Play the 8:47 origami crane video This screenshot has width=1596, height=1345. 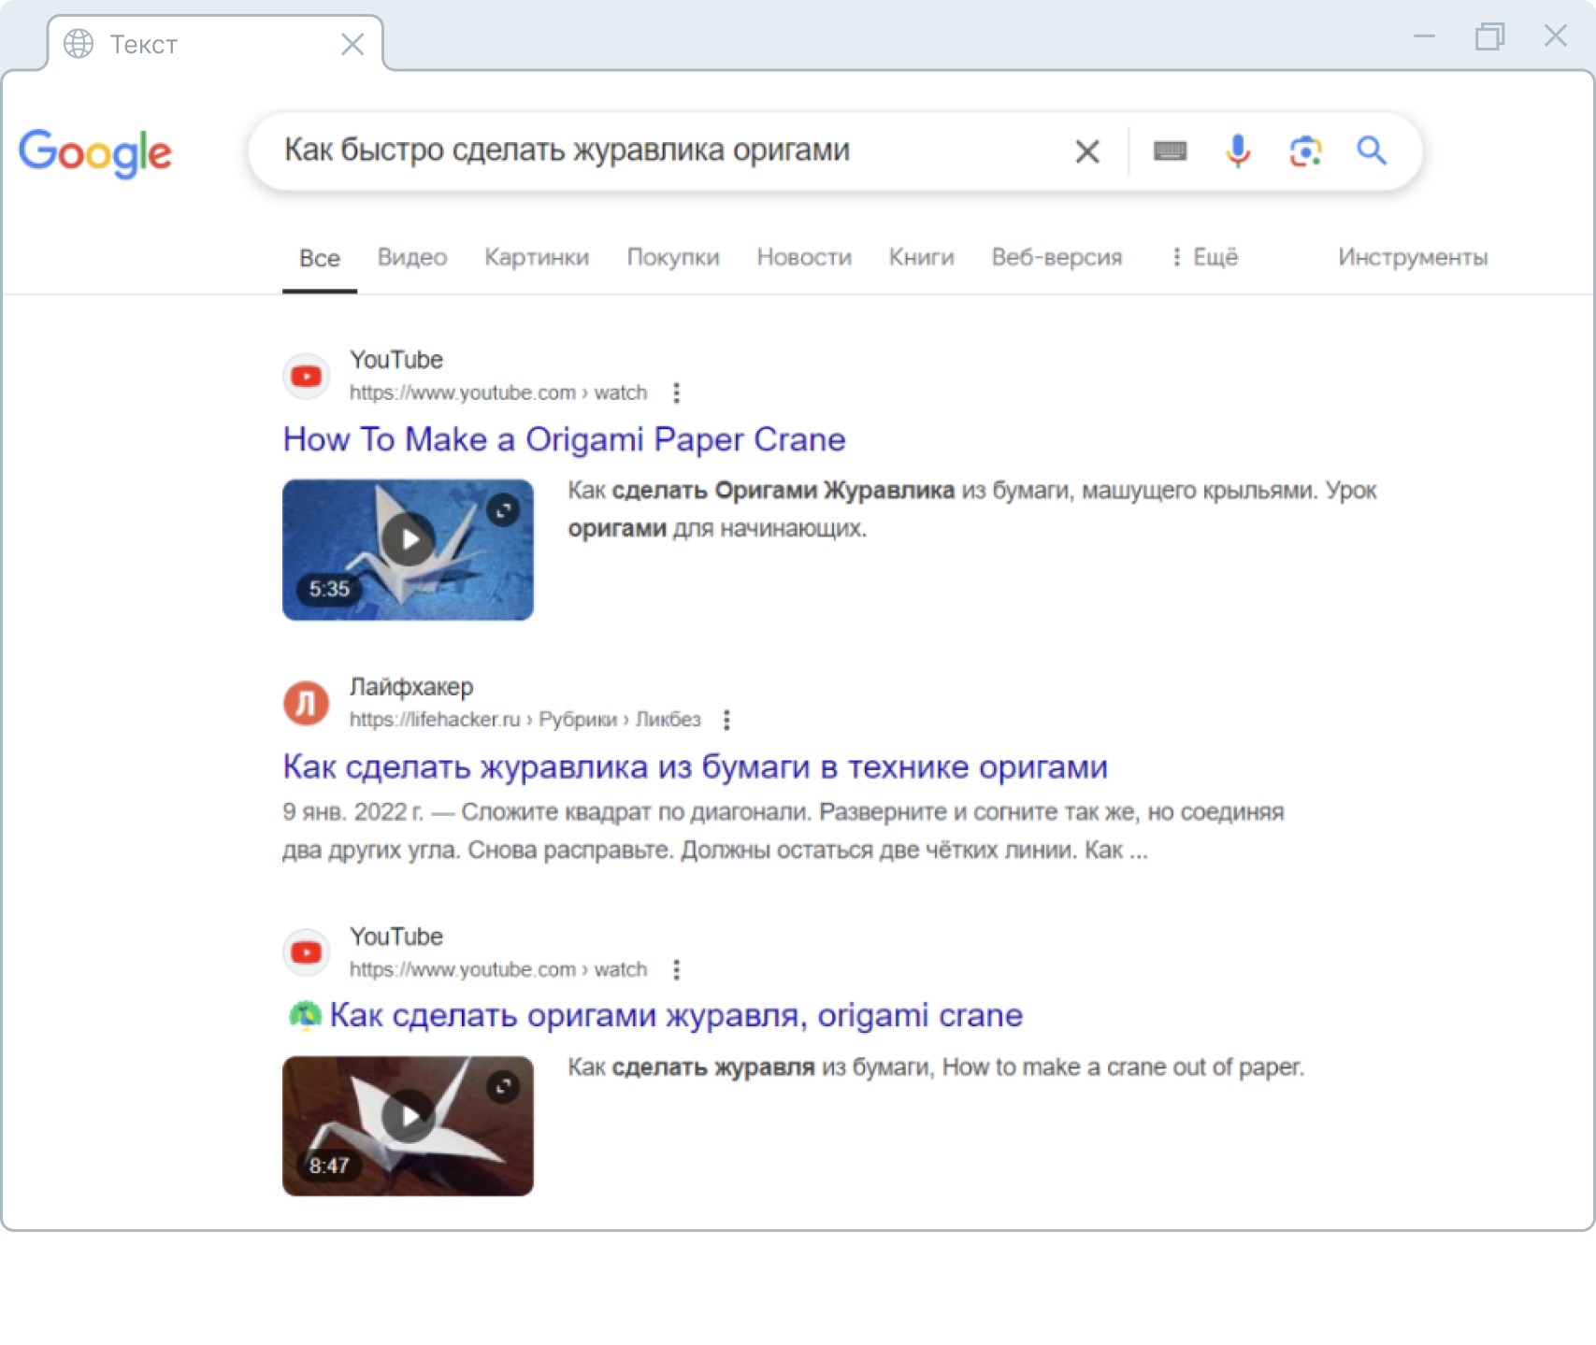[x=409, y=1116]
